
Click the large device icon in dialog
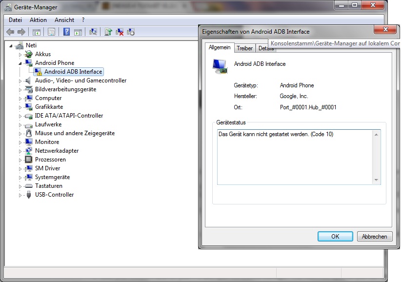pos(220,66)
